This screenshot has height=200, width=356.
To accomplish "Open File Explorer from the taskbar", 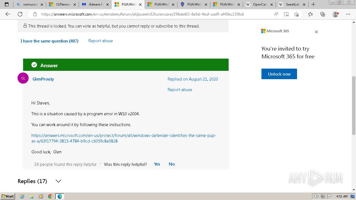I will tap(31, 196).
